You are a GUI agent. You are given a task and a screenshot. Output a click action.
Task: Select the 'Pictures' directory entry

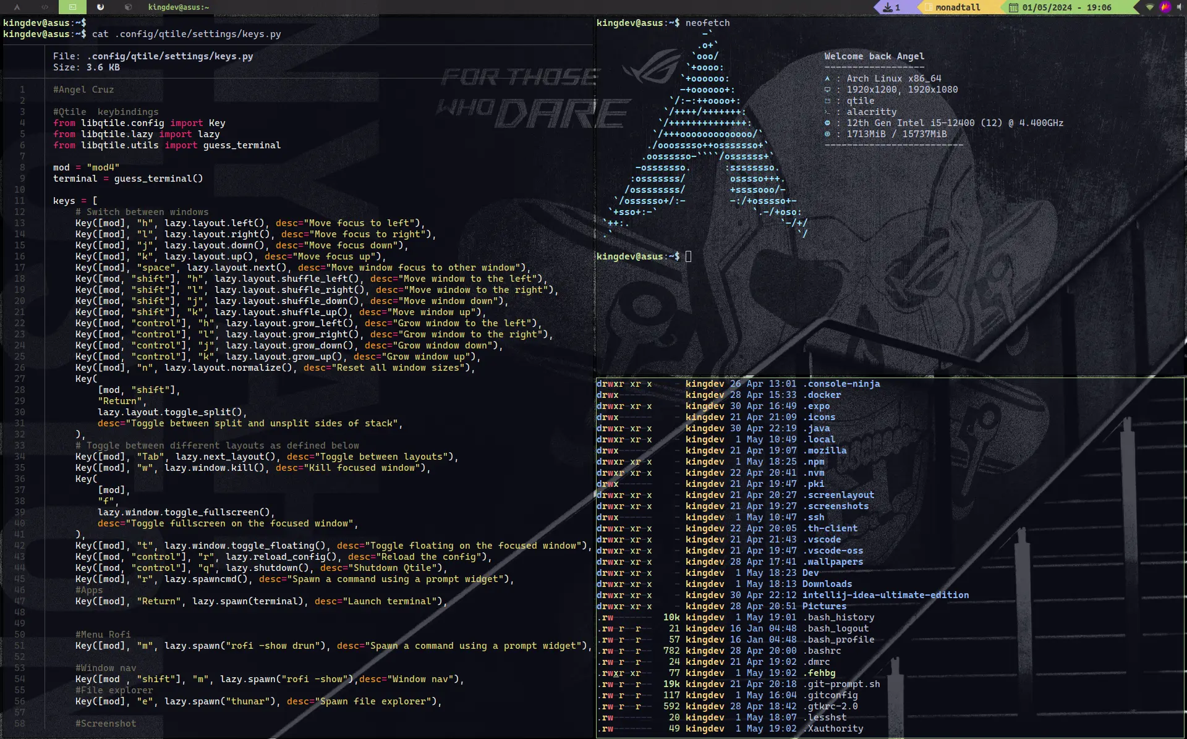pyautogui.click(x=824, y=606)
